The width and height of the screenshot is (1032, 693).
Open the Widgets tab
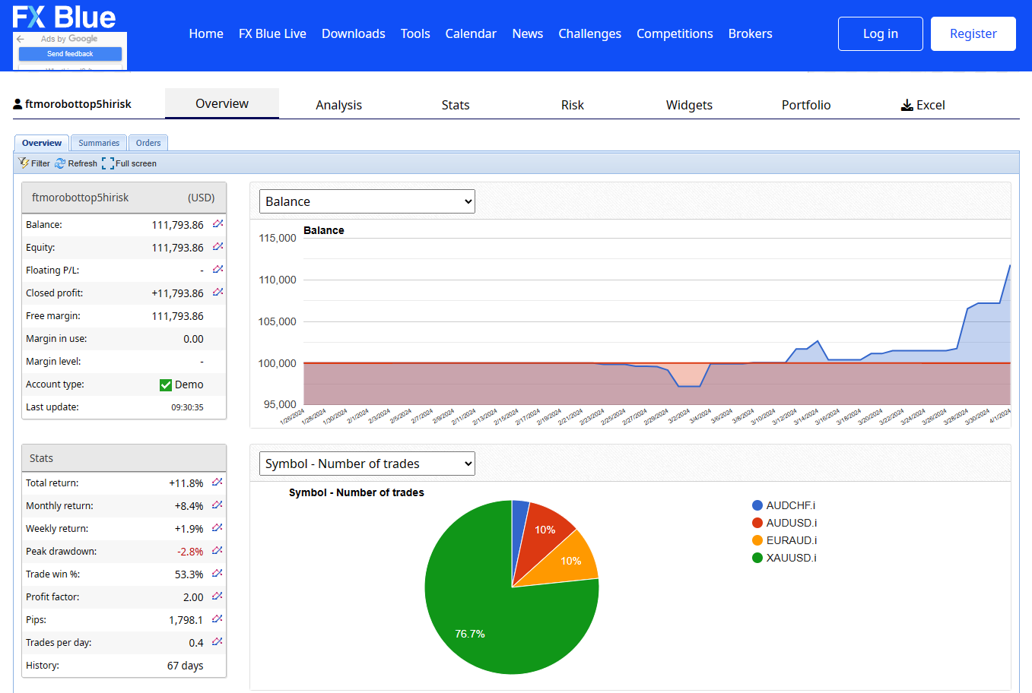[689, 105]
